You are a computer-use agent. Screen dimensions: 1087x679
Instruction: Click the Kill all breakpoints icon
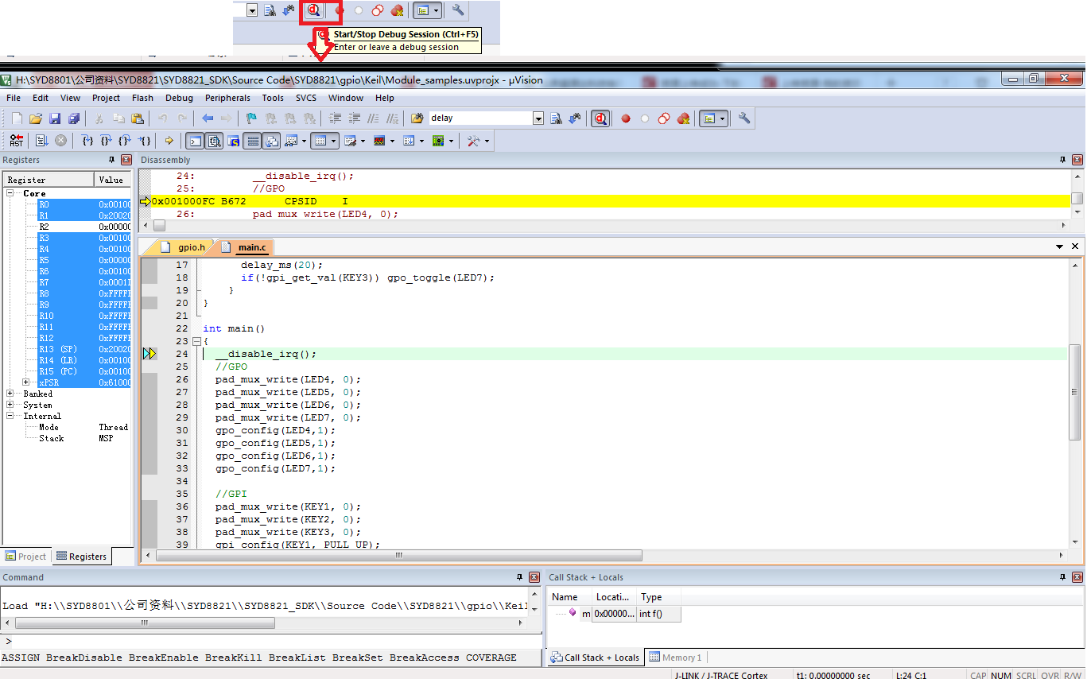pos(683,118)
